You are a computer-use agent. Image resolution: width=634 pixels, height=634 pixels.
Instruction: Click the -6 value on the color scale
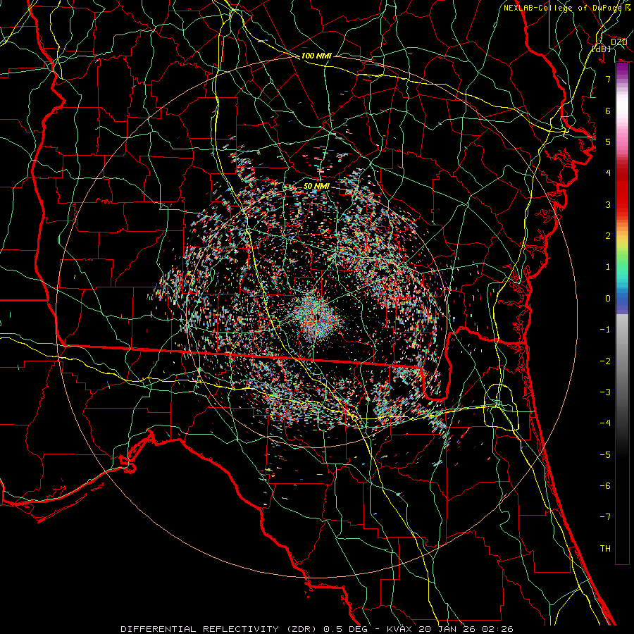coord(605,486)
